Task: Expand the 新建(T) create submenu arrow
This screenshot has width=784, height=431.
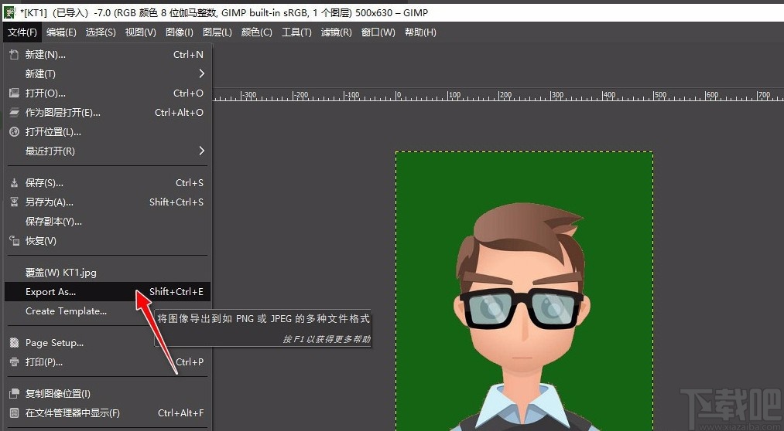Action: coord(201,74)
